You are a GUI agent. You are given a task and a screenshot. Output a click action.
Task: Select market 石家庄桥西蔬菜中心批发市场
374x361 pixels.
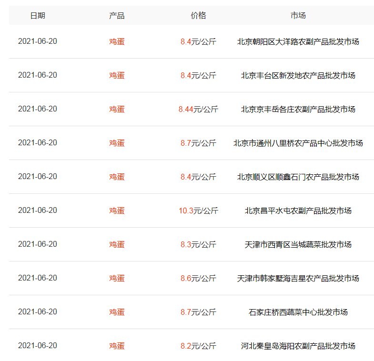[298, 312]
